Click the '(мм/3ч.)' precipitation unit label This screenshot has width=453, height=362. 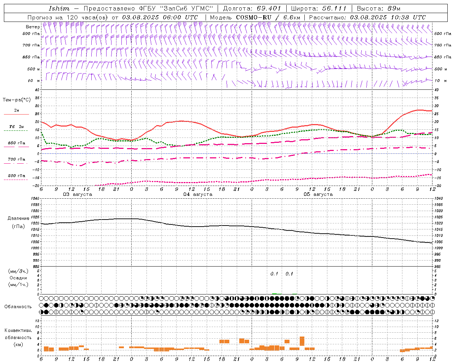(x=18, y=271)
